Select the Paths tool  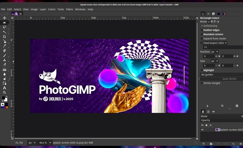[x=4, y=83]
